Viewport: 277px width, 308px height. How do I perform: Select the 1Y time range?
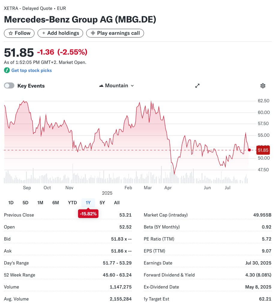(x=88, y=203)
